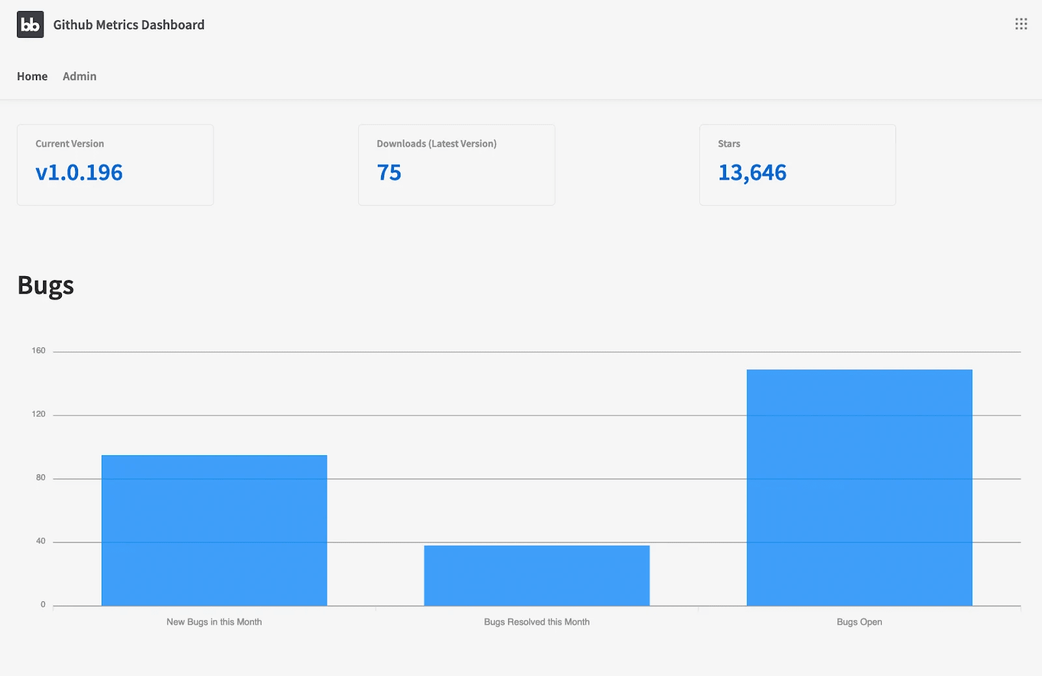
Task: Open the Home navigation tab
Action: click(x=33, y=76)
